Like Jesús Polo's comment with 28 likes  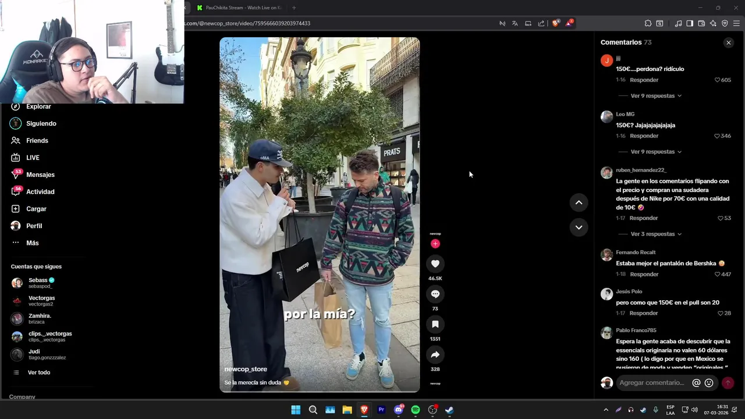point(720,314)
